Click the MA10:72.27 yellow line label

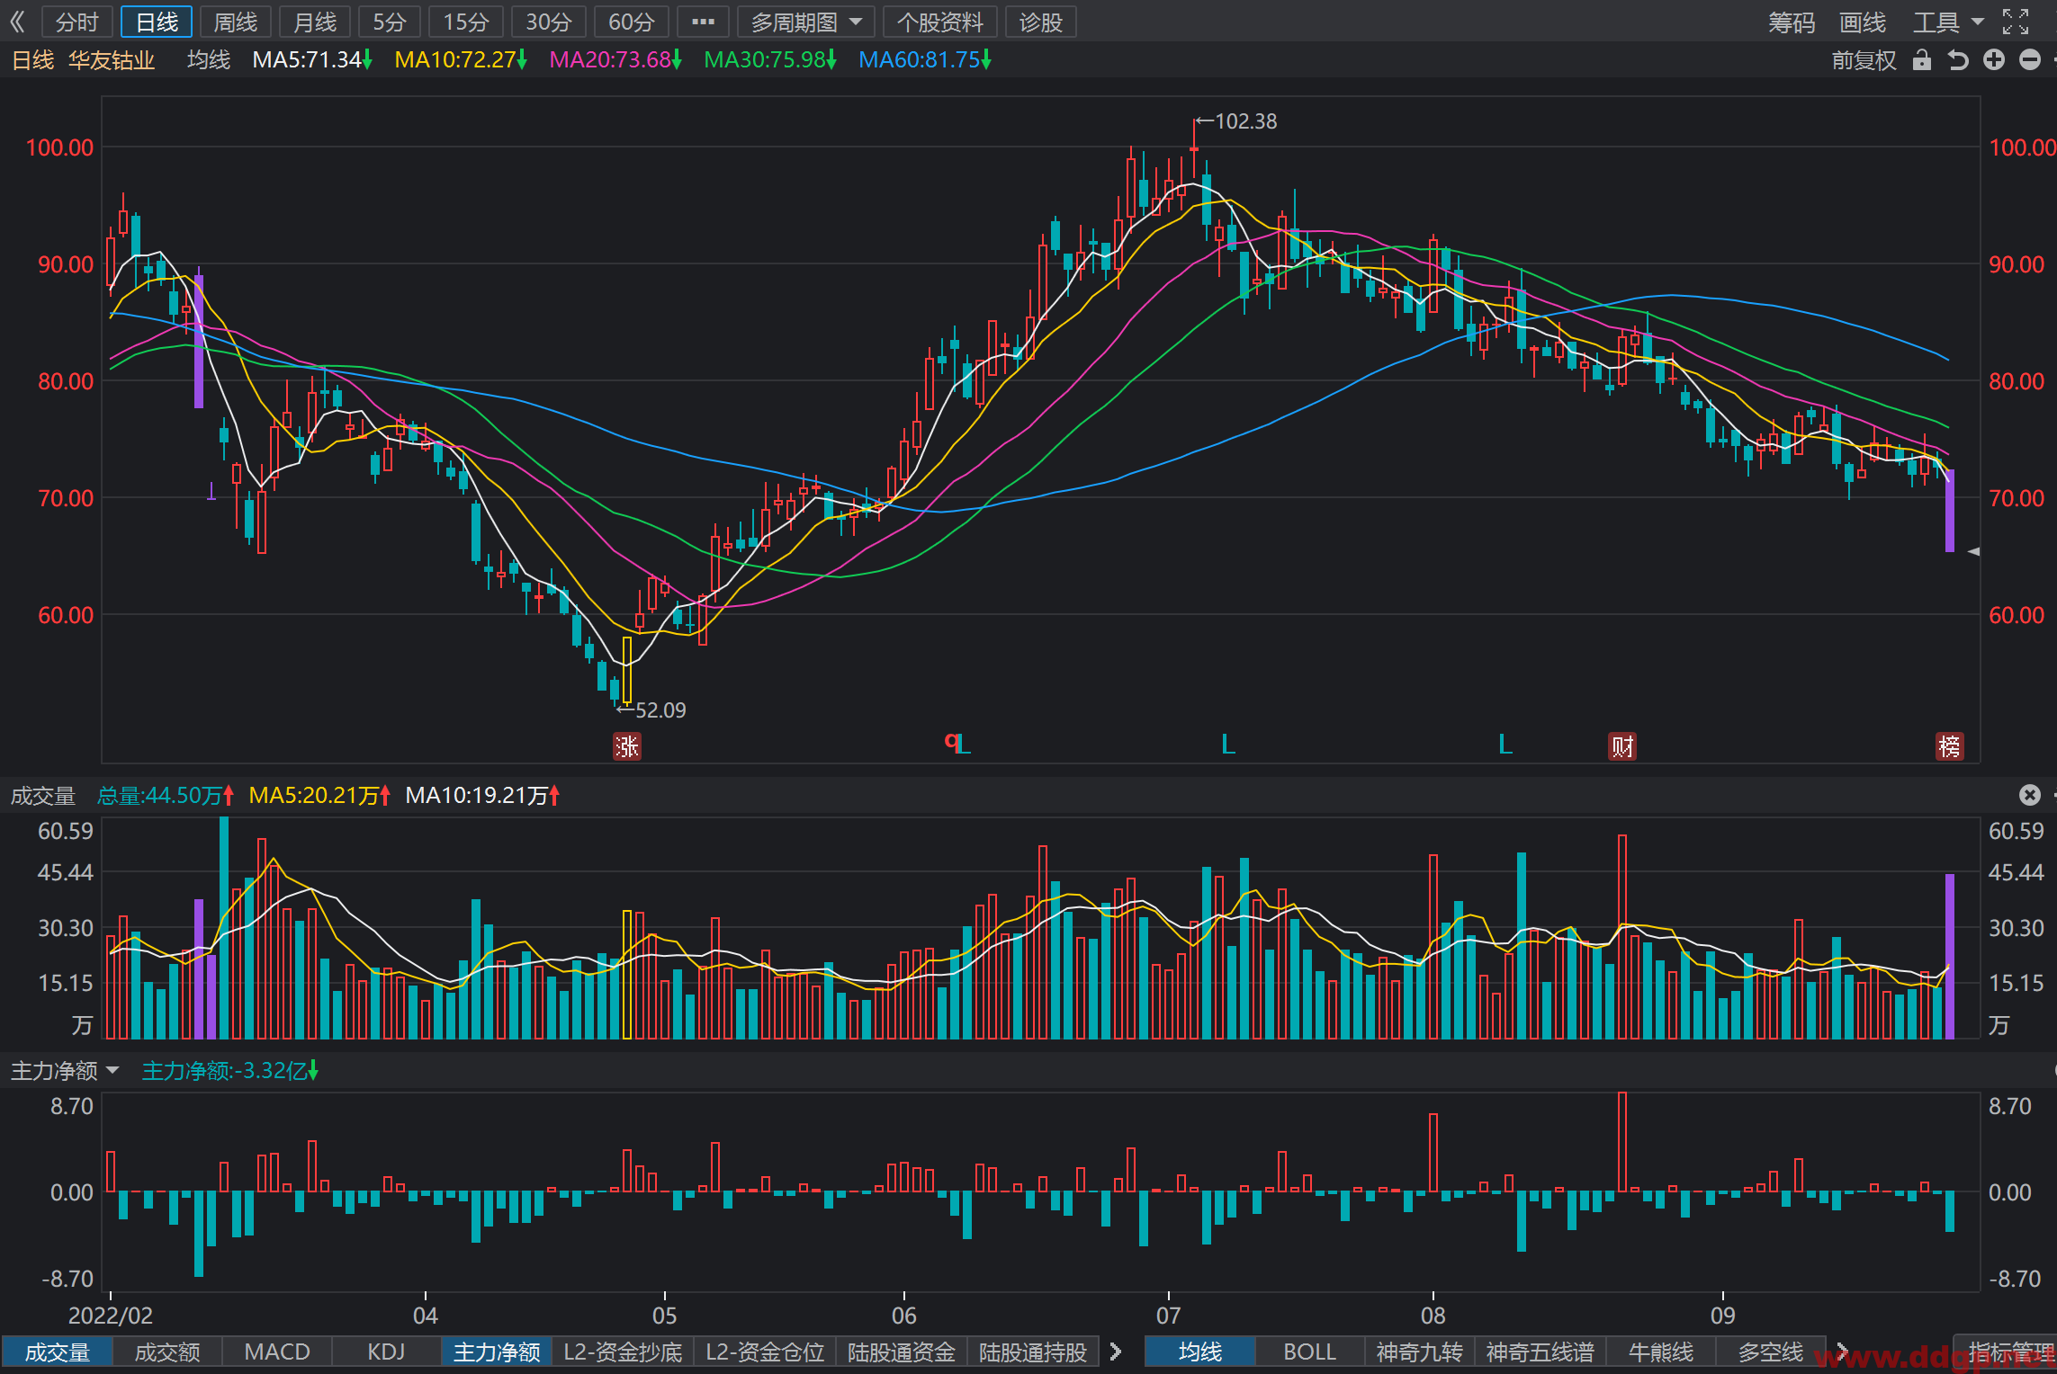(461, 60)
